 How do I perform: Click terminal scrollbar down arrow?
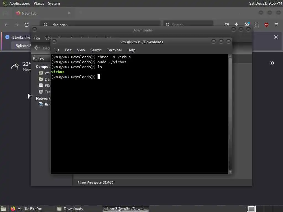(230, 172)
